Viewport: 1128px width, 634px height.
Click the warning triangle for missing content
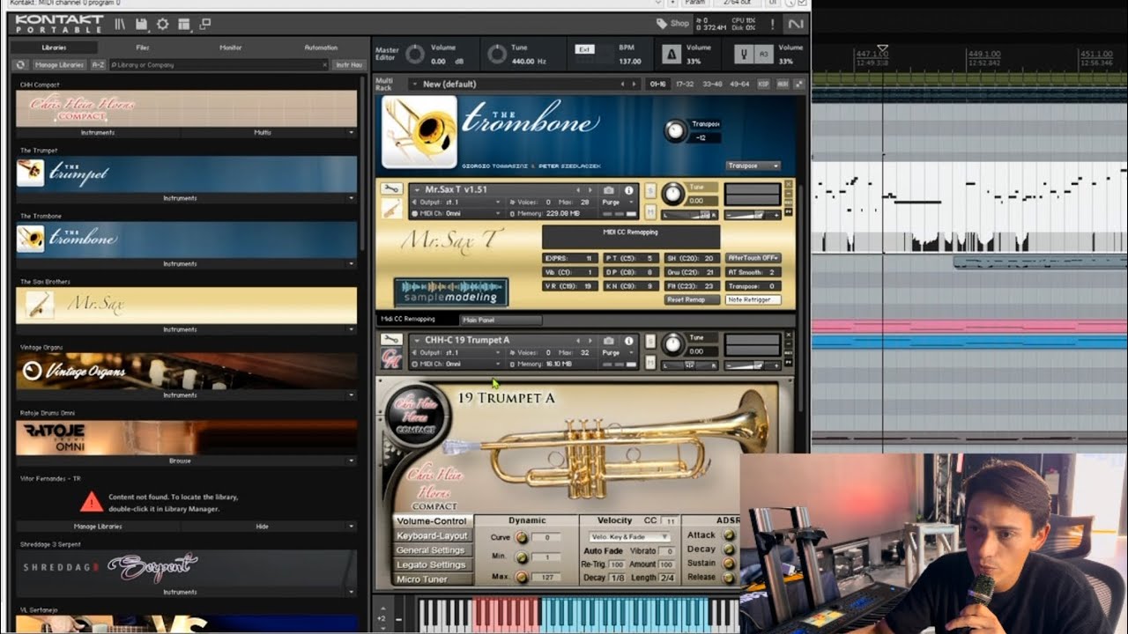pos(92,502)
